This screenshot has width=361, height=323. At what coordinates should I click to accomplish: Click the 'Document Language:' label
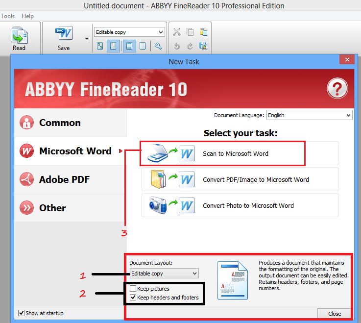pyautogui.click(x=239, y=115)
